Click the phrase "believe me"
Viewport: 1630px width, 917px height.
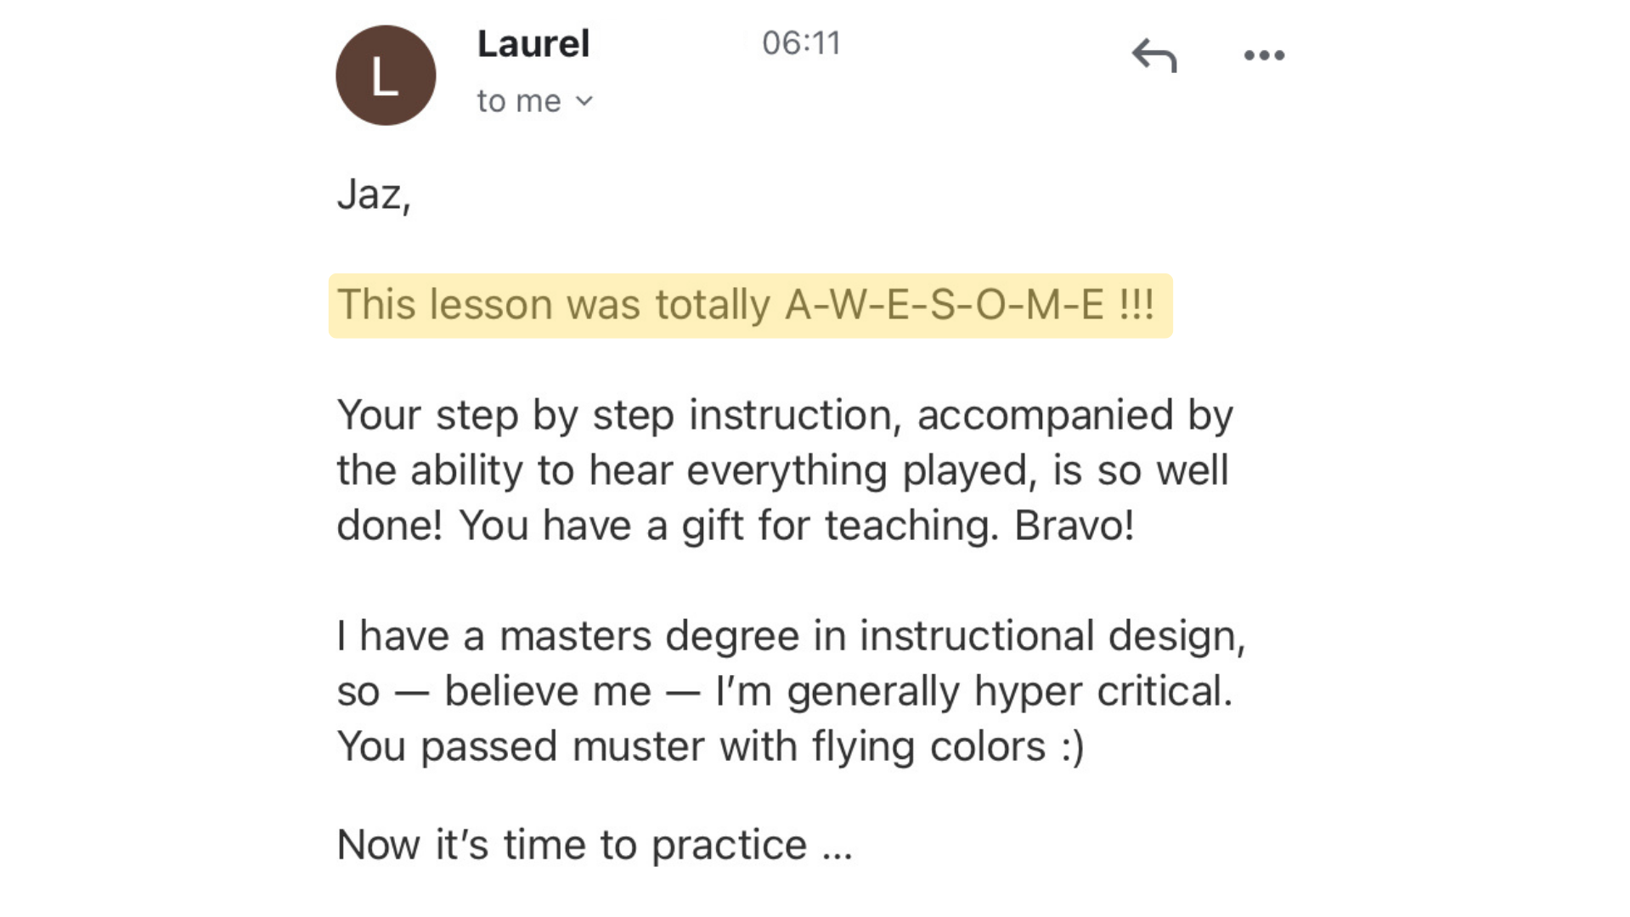[548, 691]
